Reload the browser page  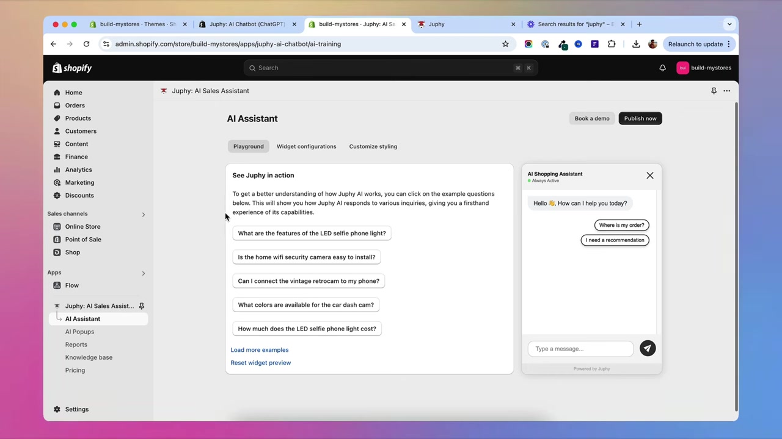[x=86, y=44]
